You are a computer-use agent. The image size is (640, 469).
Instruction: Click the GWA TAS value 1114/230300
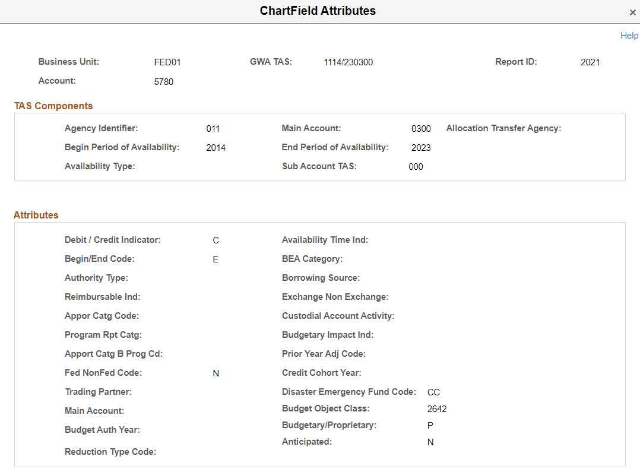click(x=348, y=62)
